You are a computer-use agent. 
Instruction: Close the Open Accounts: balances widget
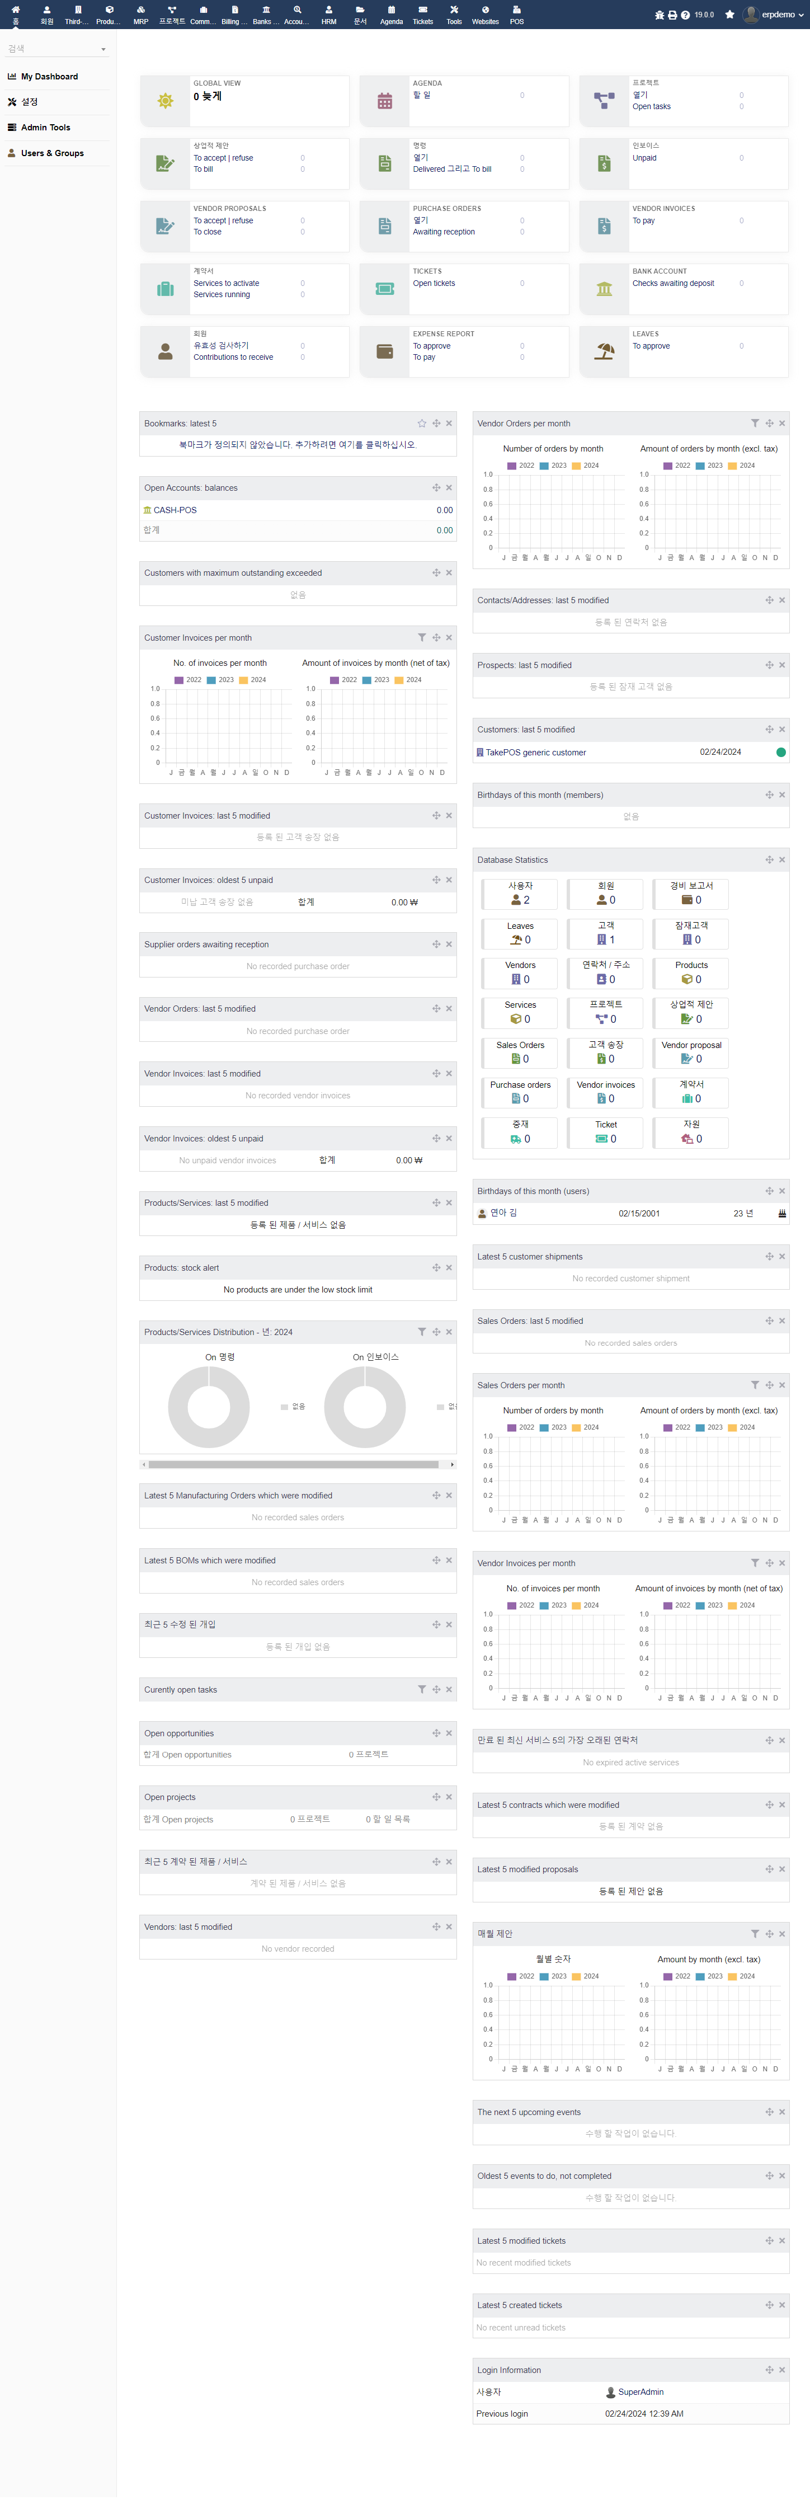[x=449, y=488]
